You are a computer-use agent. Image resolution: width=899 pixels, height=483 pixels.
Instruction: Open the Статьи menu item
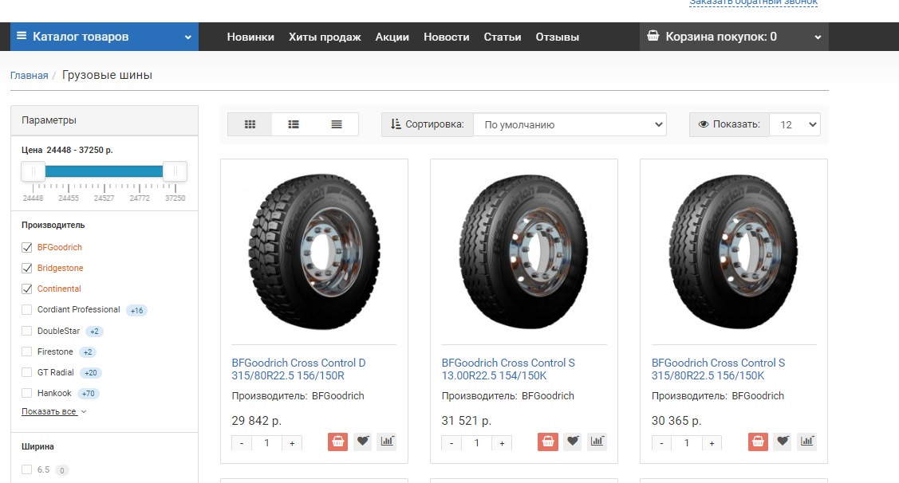pyautogui.click(x=503, y=37)
